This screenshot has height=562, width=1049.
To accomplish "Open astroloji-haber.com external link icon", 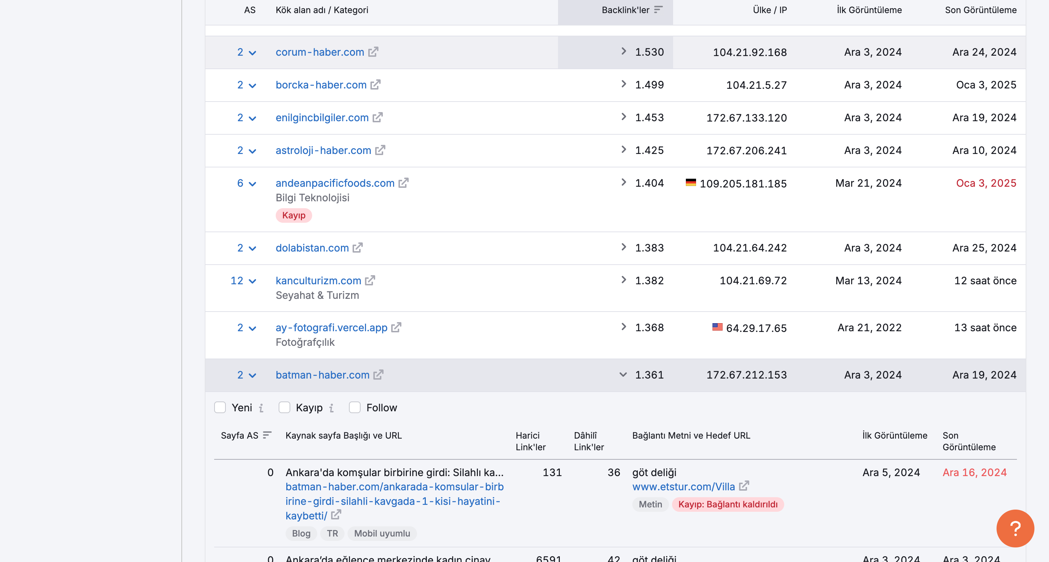I will [x=380, y=150].
